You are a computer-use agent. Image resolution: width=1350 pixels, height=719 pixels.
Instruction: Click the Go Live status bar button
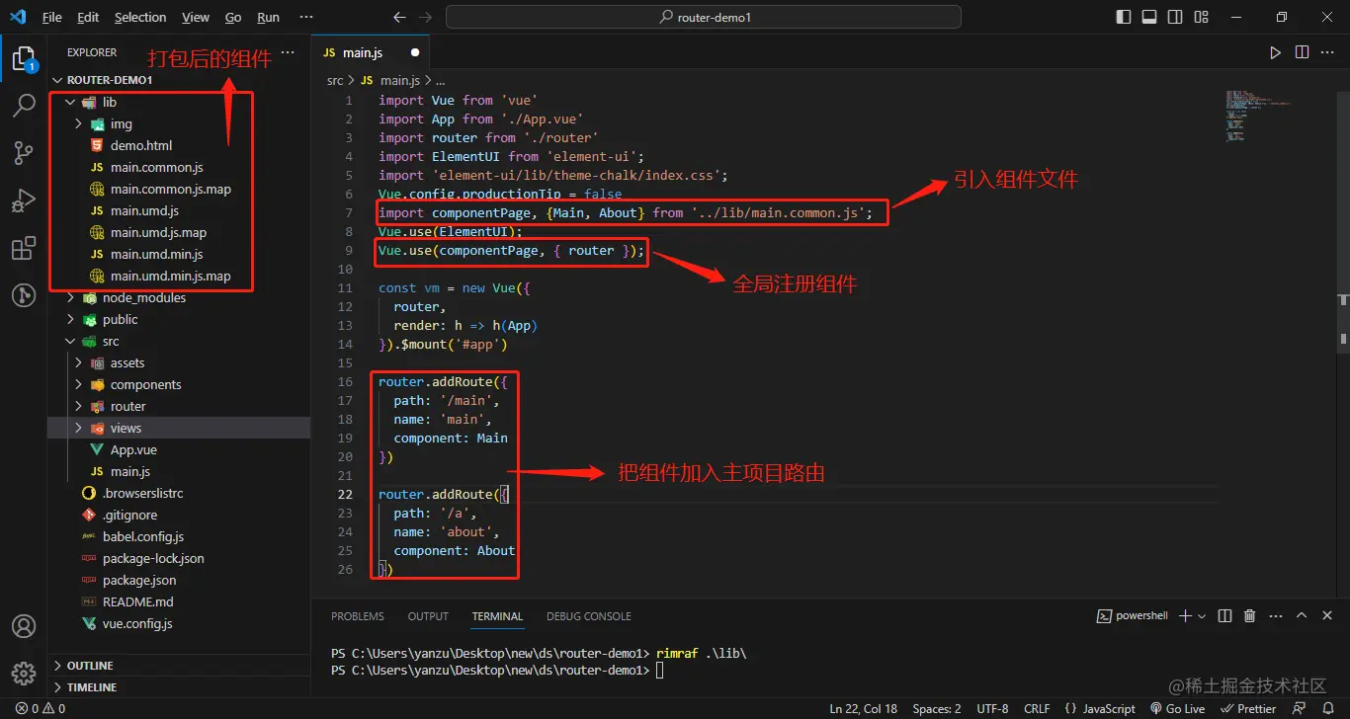1178,708
